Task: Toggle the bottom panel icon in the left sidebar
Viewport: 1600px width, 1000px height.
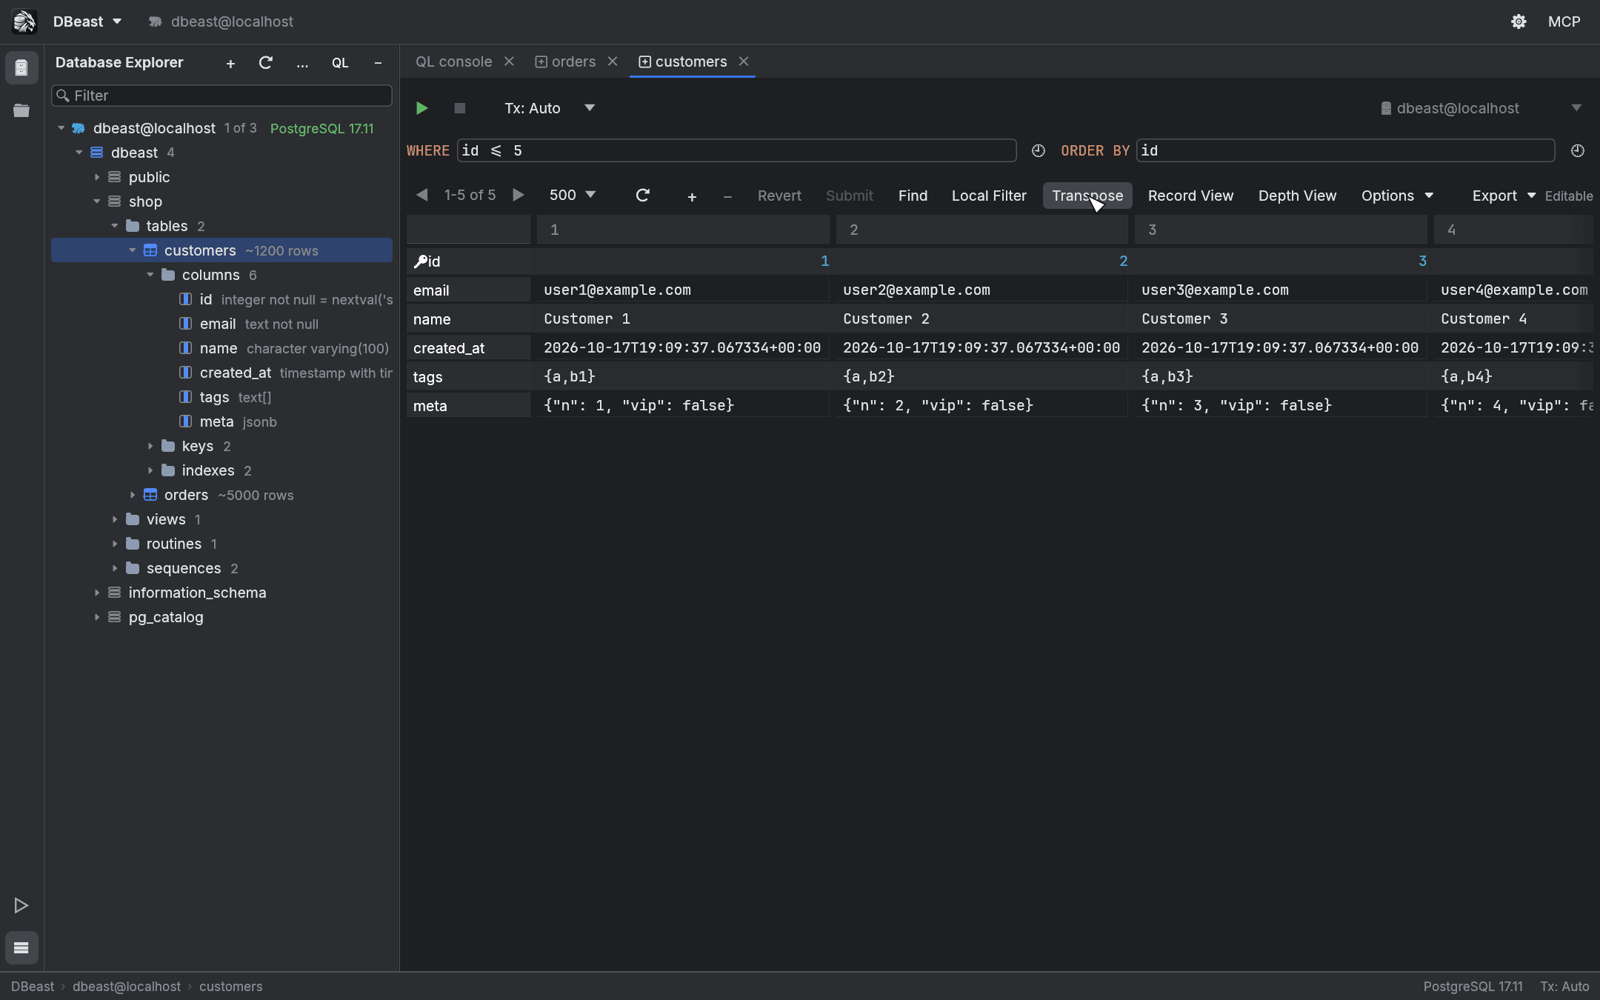Action: pos(21,947)
